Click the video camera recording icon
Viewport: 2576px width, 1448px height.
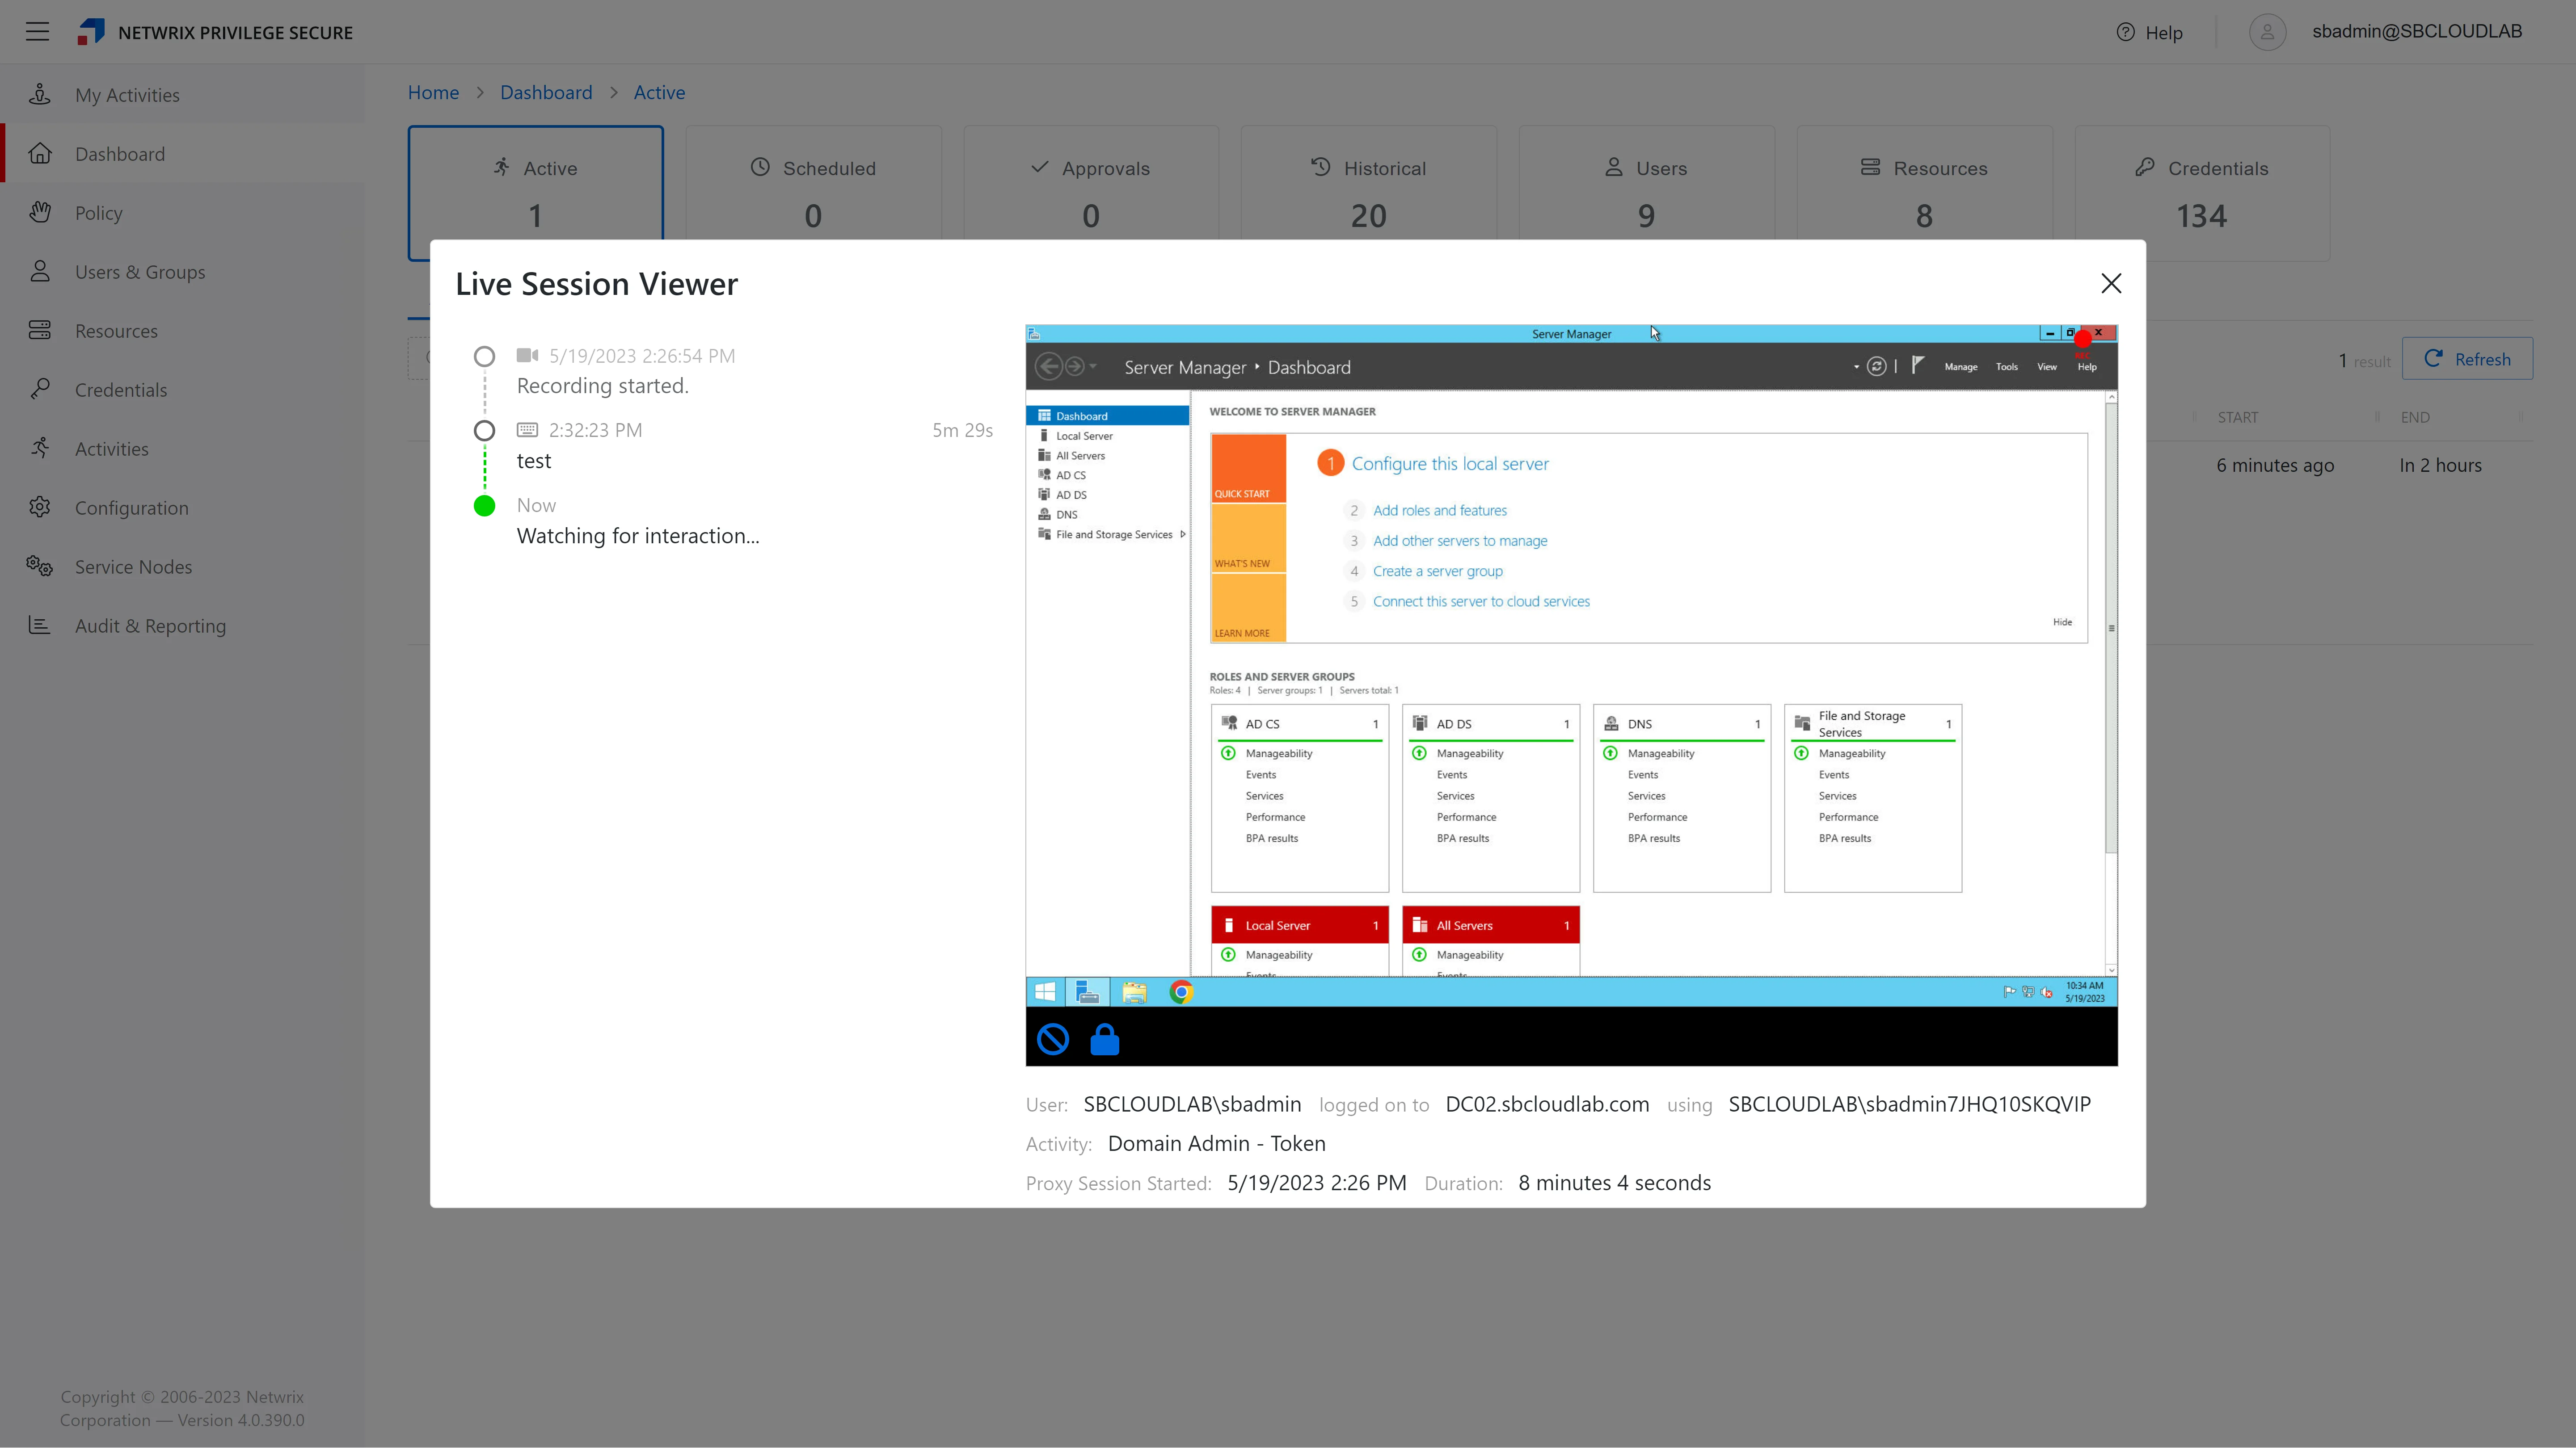point(527,356)
